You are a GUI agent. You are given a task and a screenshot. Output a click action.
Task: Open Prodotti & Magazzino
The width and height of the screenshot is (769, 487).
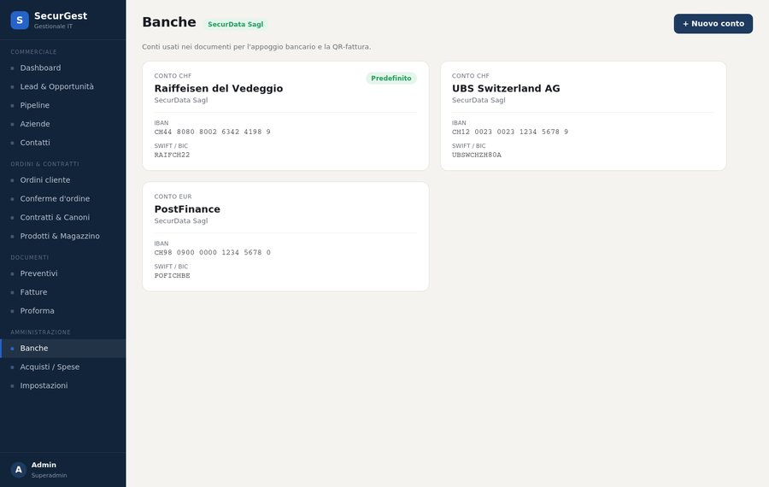tap(62, 236)
